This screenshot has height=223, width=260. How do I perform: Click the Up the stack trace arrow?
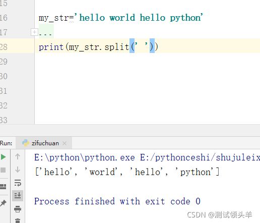click(x=18, y=156)
